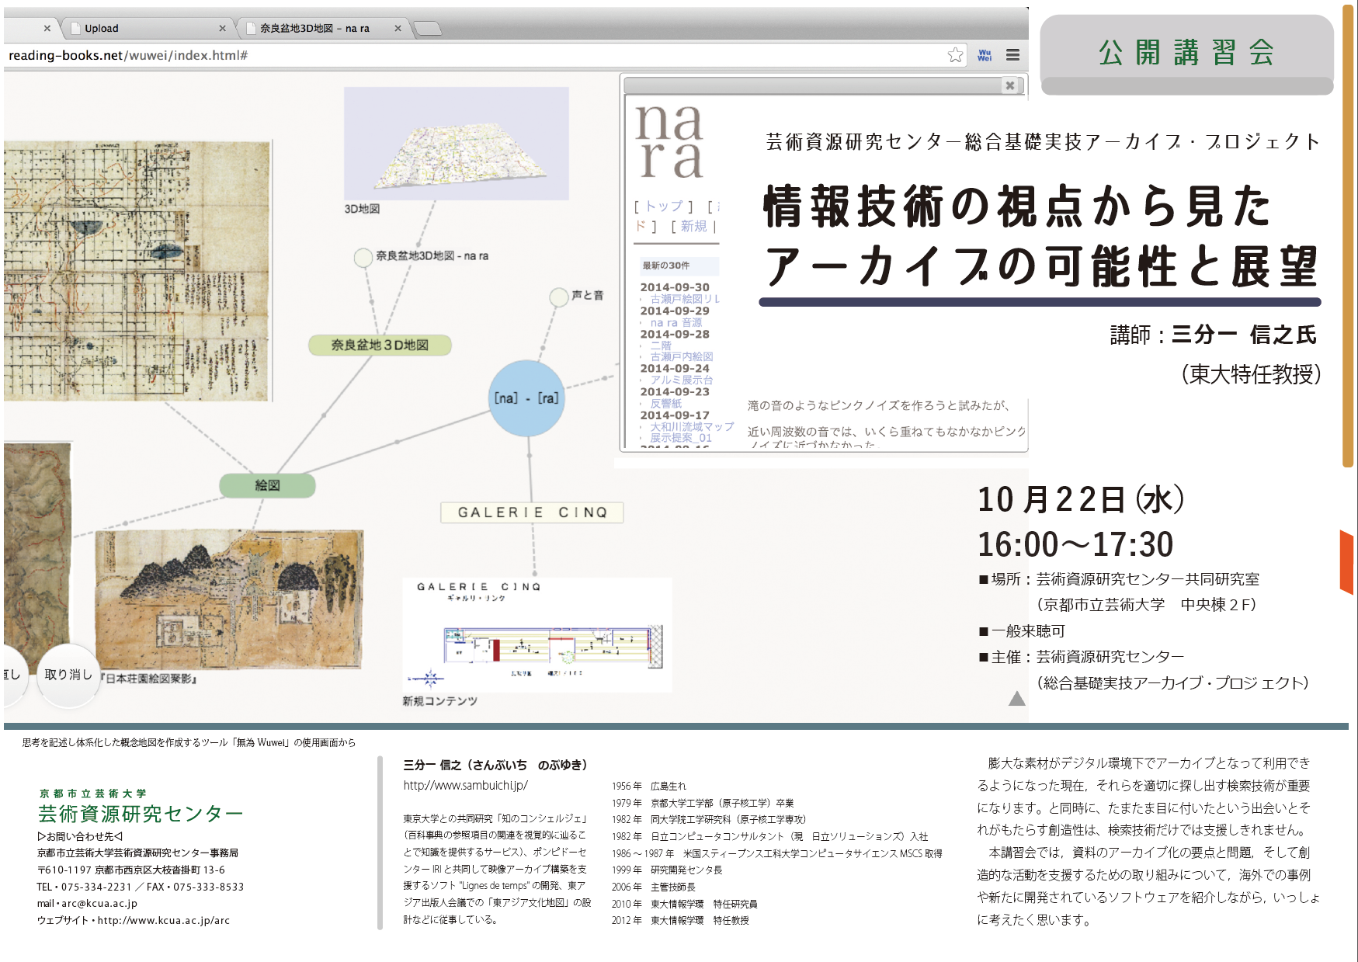The image size is (1358, 962).
Task: Click the TEL・075-334-2231 line
Action: 85,887
